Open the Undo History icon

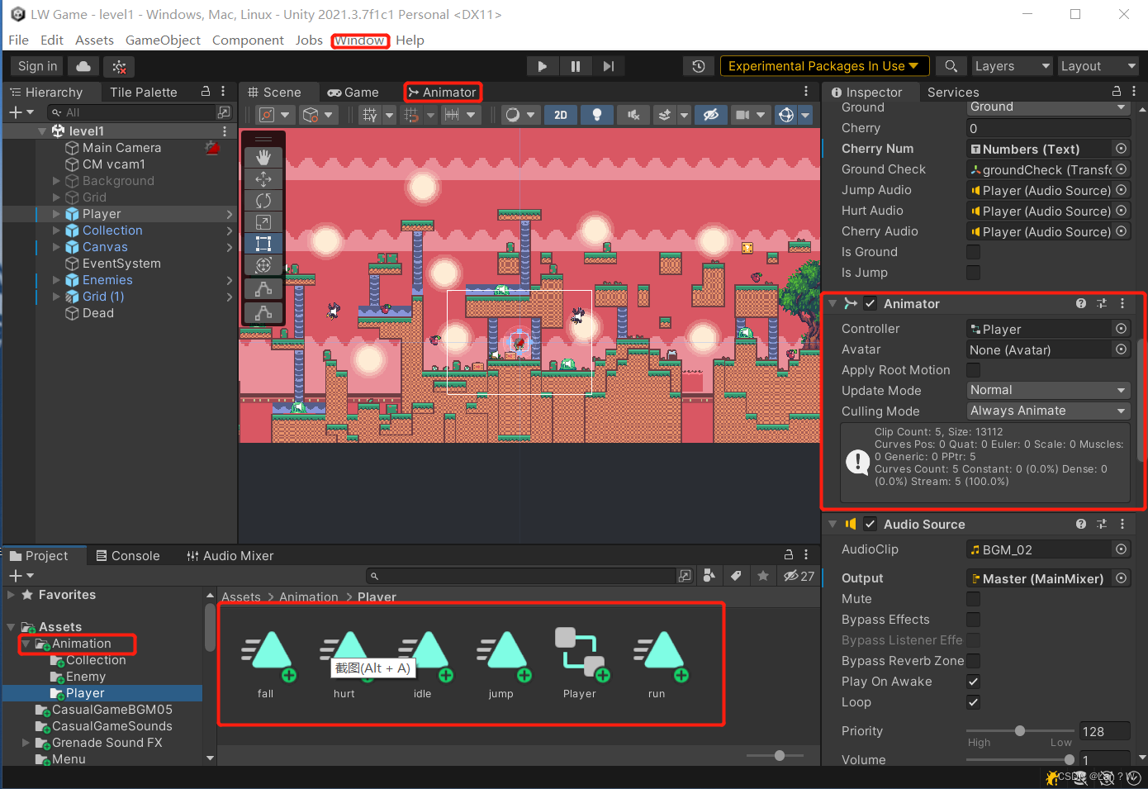click(699, 66)
